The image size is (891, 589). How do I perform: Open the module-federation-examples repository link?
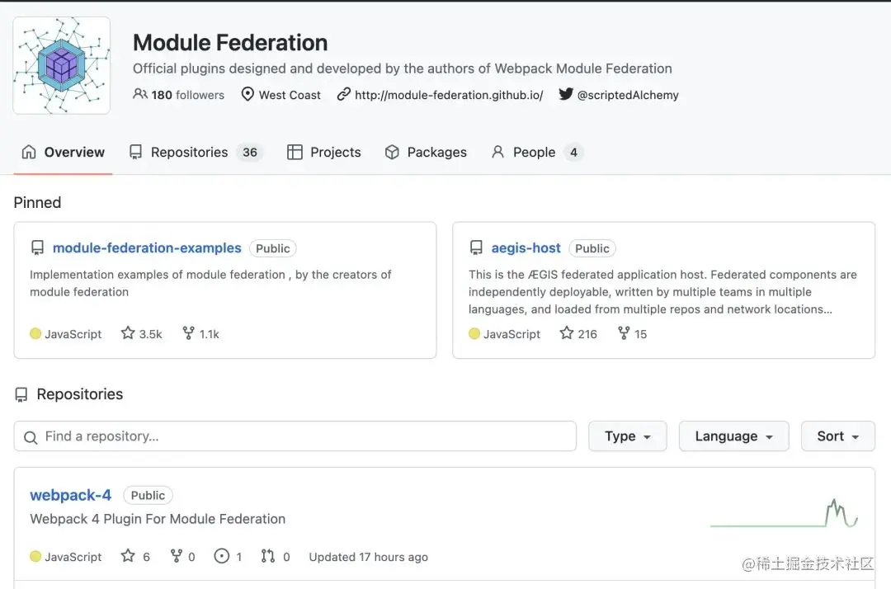(x=147, y=248)
